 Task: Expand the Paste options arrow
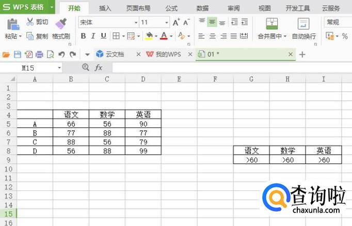[x=20, y=36]
